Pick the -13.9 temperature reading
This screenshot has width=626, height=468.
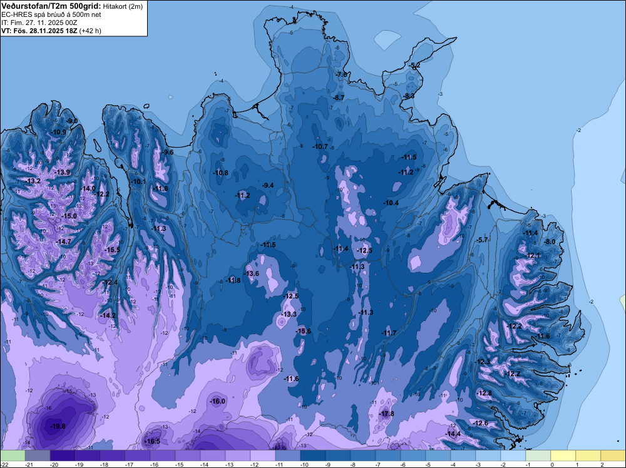coord(63,172)
